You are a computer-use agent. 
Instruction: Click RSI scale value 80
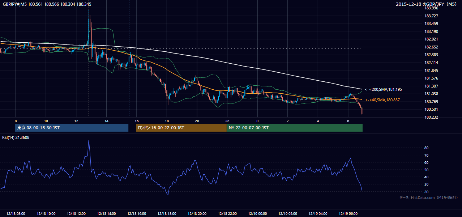click(x=427, y=148)
